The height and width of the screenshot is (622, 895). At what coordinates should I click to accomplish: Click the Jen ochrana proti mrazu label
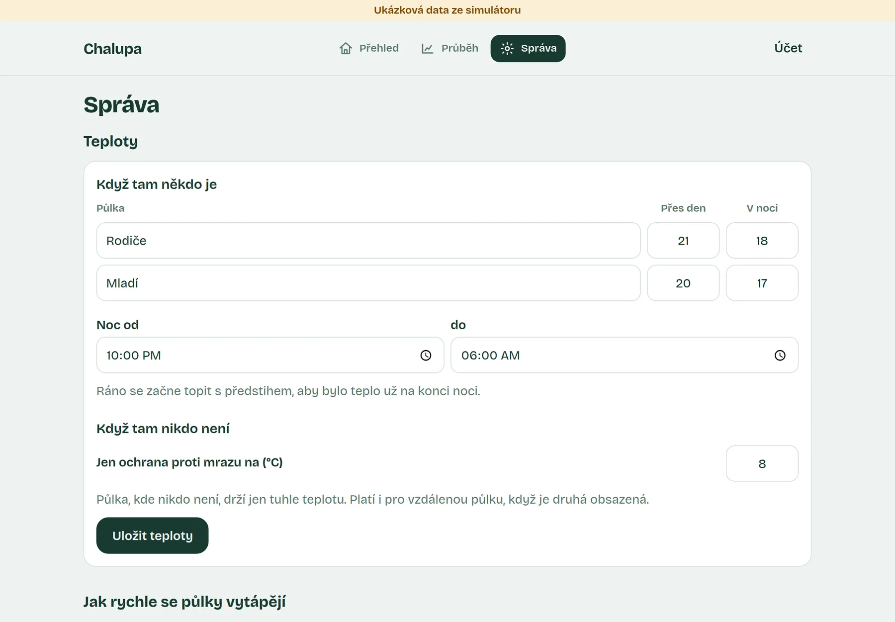189,462
